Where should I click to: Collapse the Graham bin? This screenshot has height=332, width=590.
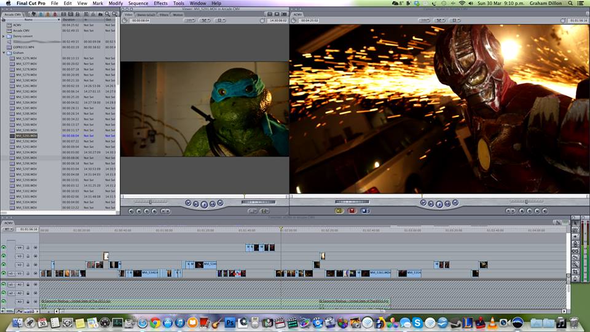(x=4, y=53)
